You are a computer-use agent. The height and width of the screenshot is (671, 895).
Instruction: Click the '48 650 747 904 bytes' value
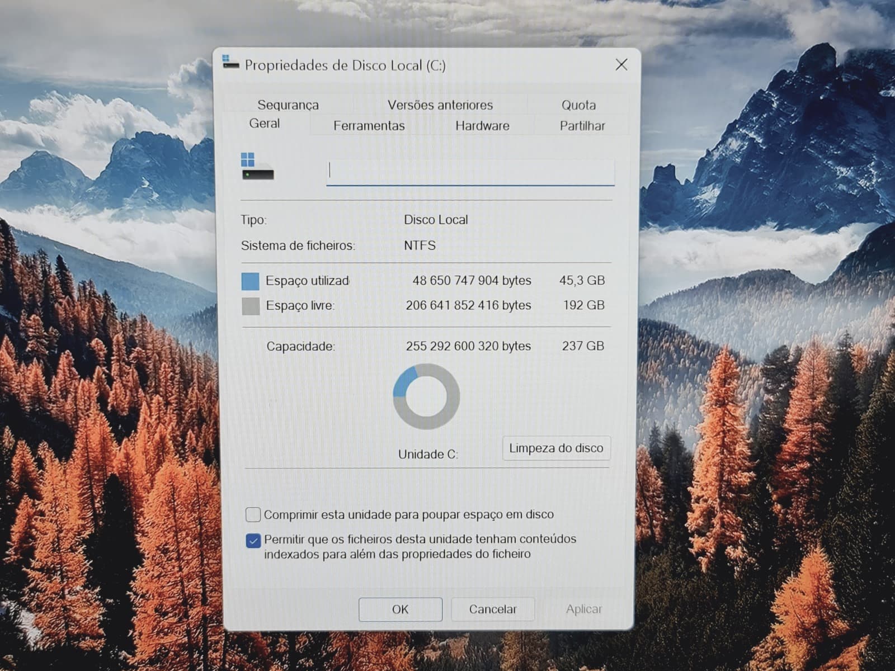pos(472,281)
